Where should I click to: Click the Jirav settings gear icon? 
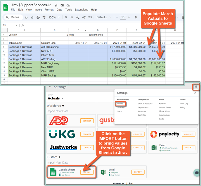196,87
